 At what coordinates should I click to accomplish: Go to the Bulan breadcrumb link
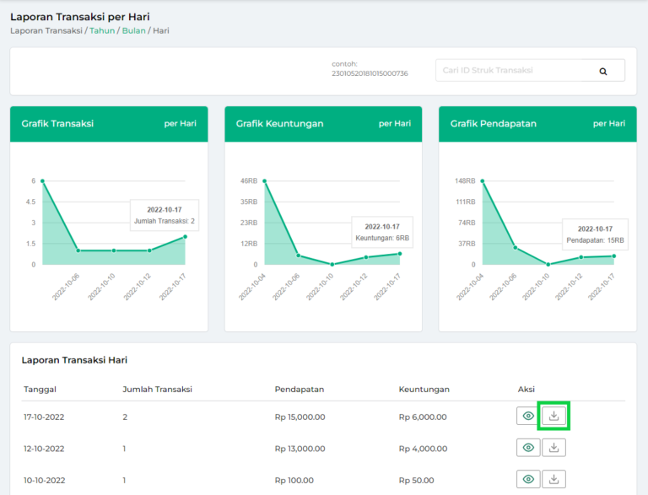coord(132,31)
